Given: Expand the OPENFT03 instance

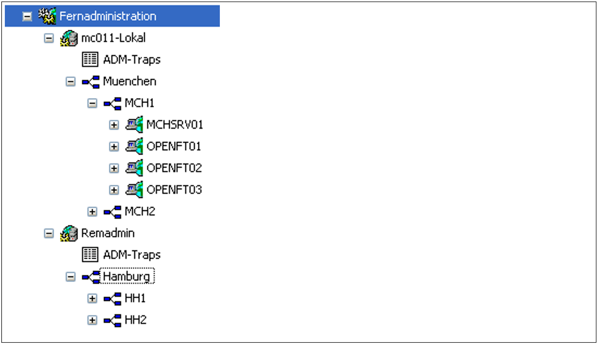Looking at the screenshot, I should (114, 190).
